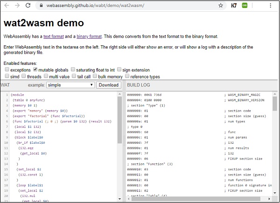This screenshot has height=203, width=280.
Task: Click the BUILD LOG panel heading
Action: point(139,85)
